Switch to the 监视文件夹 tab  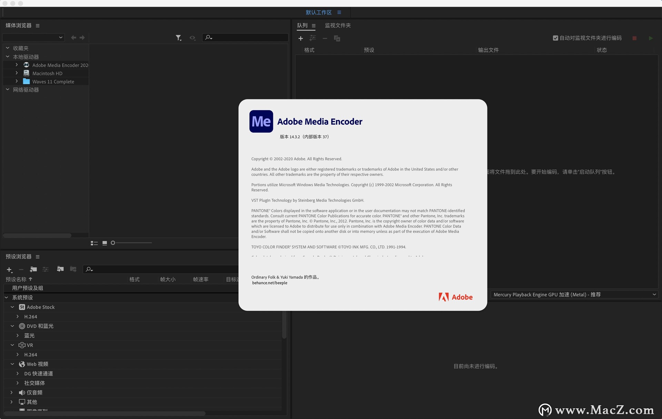click(x=338, y=25)
